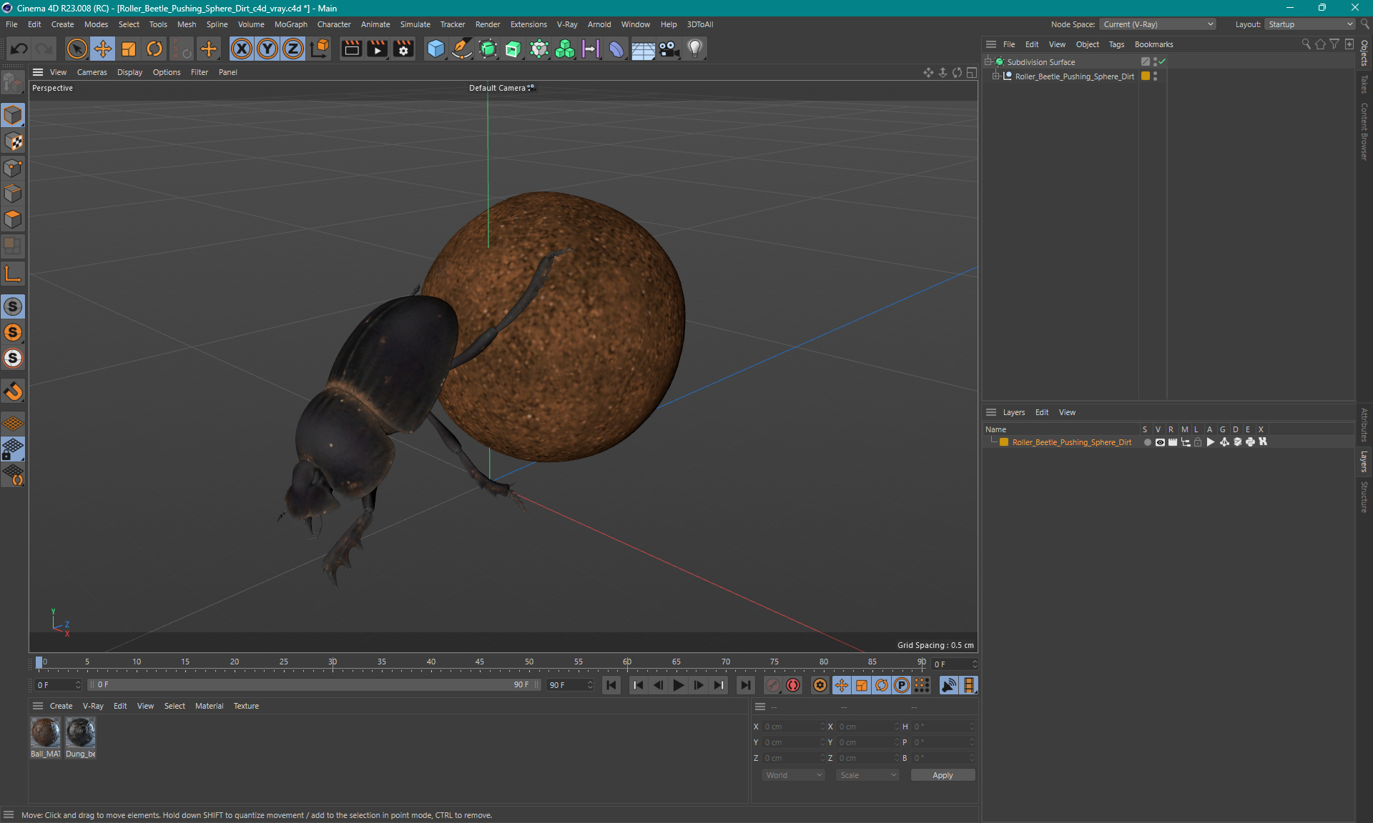Open Texture menu in material manager
This screenshot has height=823, width=1373.
pos(246,706)
